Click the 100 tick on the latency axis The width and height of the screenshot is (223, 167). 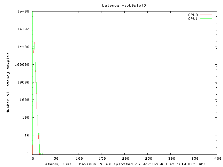(x=78, y=159)
